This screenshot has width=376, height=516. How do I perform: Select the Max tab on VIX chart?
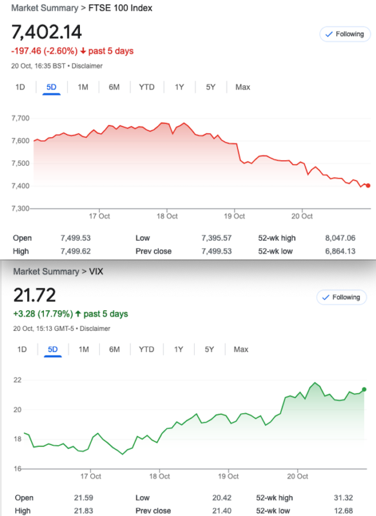coord(241,350)
